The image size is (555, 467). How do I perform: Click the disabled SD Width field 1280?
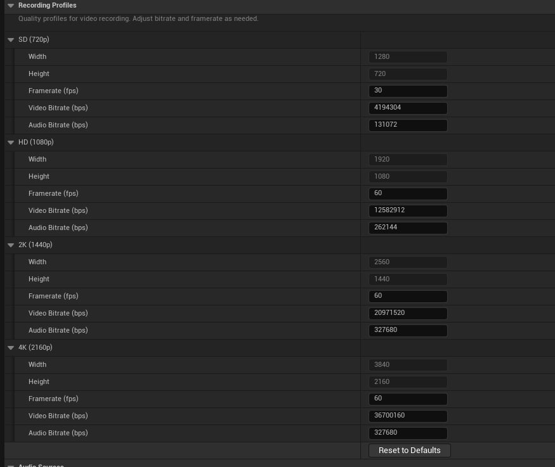tap(408, 56)
